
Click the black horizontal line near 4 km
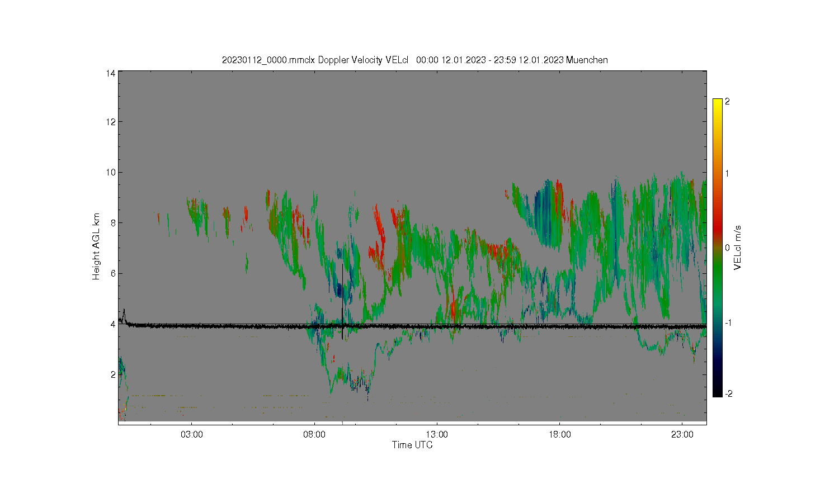(x=412, y=326)
